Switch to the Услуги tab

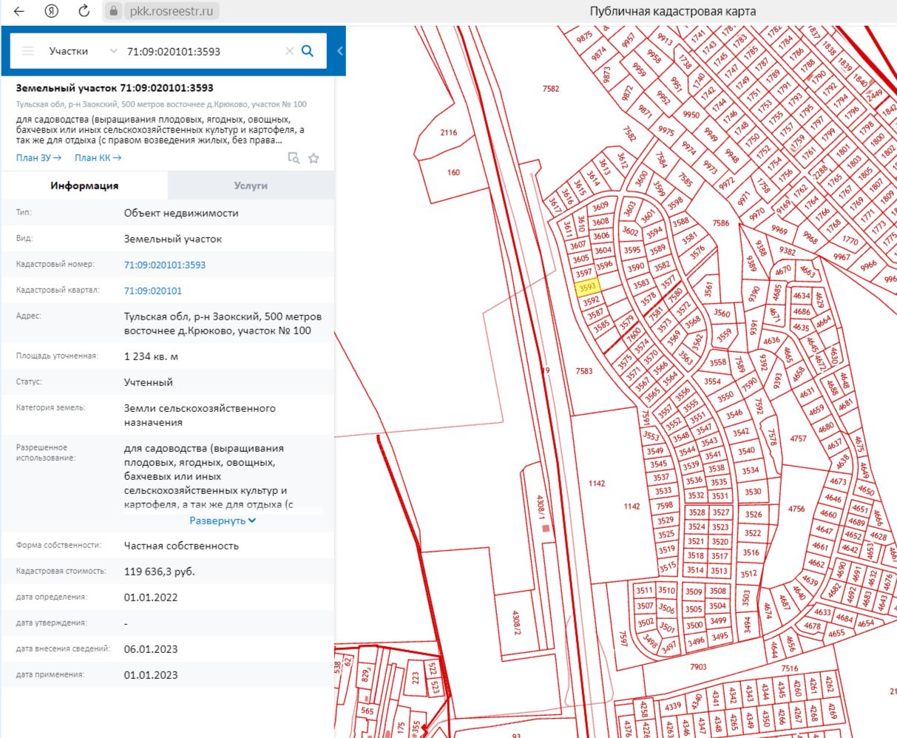point(251,186)
